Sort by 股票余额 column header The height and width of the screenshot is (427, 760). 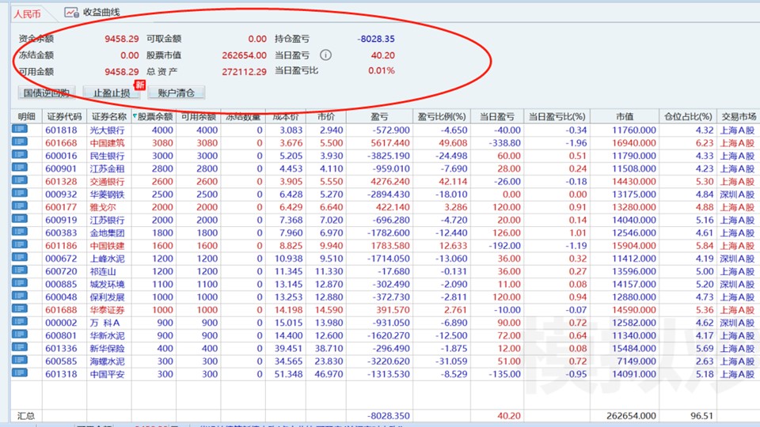[154, 117]
